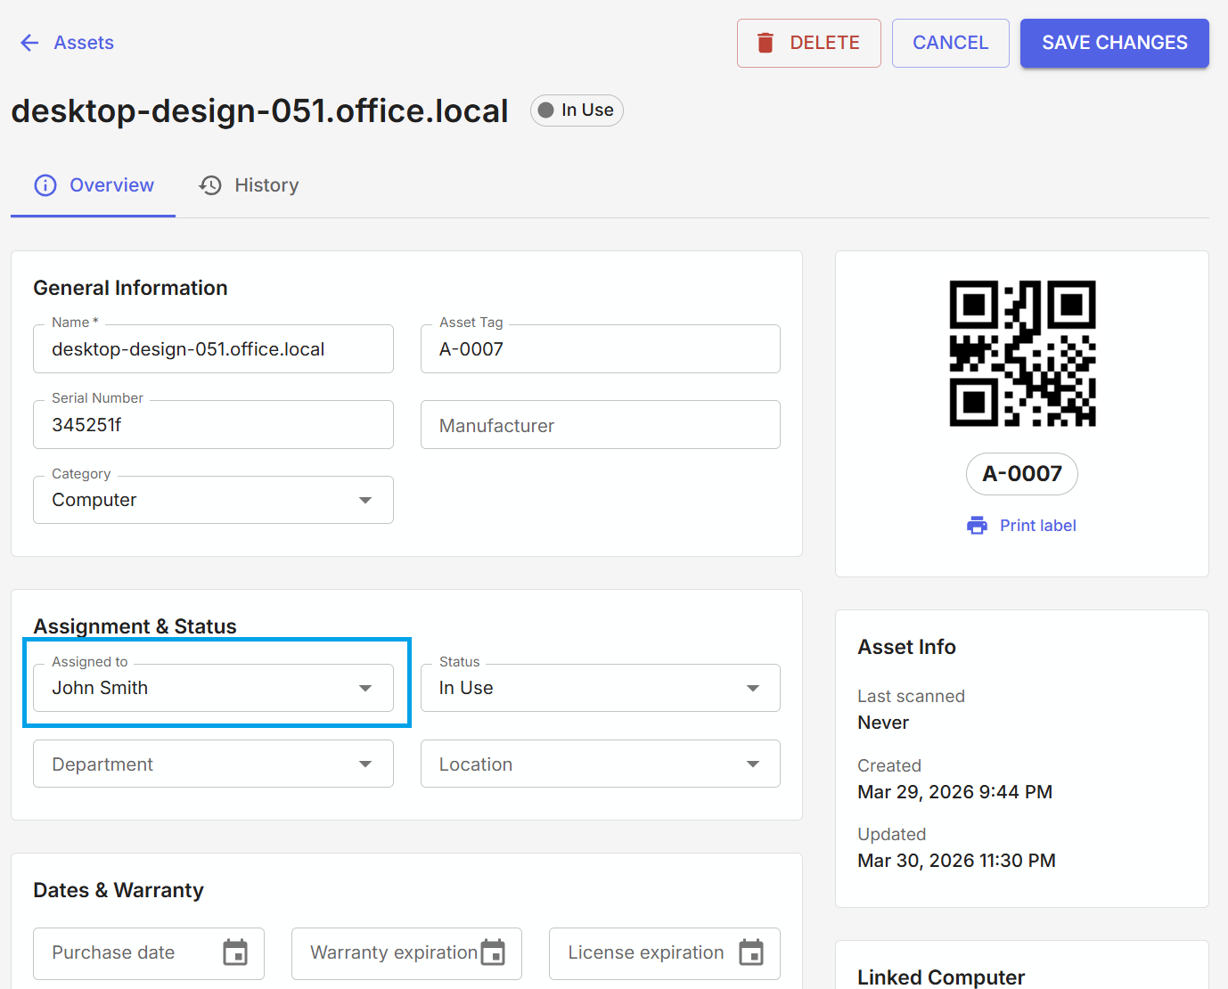Click the printer icon beside Print label
Image resolution: width=1228 pixels, height=989 pixels.
pyautogui.click(x=977, y=526)
